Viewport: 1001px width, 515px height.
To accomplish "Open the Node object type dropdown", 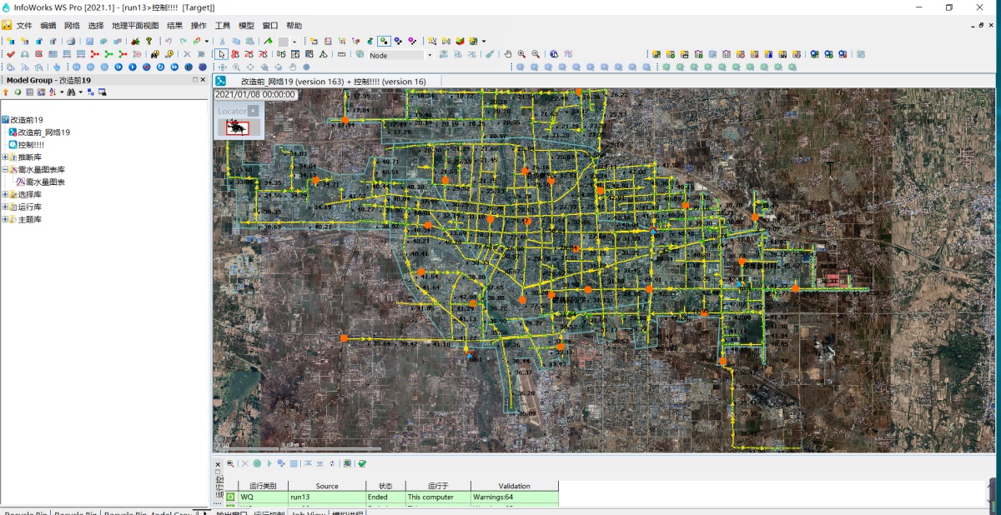I will point(430,55).
